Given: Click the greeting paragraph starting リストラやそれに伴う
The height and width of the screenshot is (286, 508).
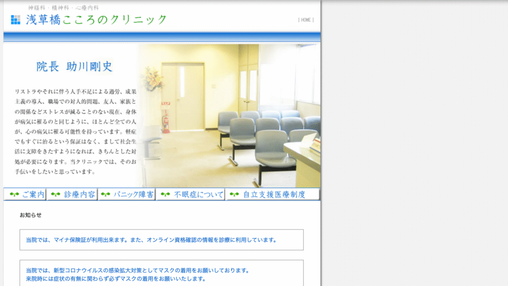Looking at the screenshot, I should [75, 131].
